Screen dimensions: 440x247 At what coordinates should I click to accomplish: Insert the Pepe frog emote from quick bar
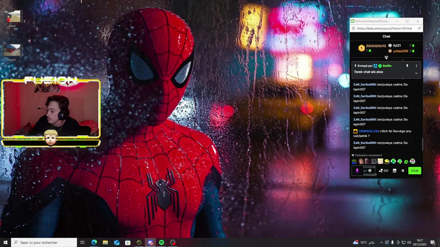(354, 161)
